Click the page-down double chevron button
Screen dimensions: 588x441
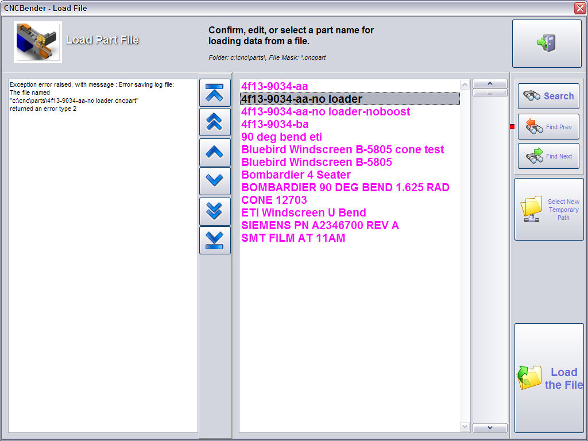tap(214, 211)
